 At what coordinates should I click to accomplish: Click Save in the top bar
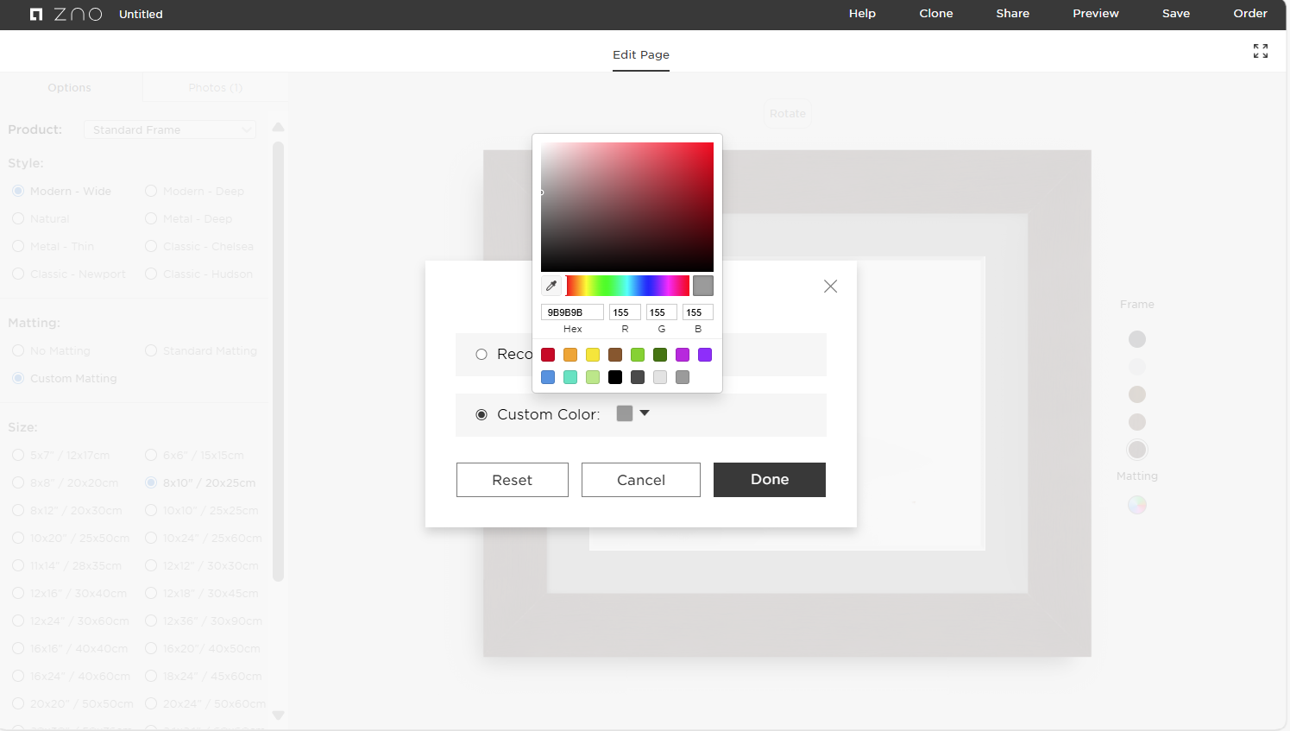coord(1176,14)
